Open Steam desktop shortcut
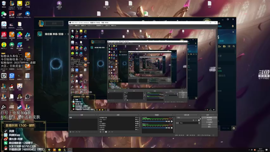270x152 pixels. 20,108
